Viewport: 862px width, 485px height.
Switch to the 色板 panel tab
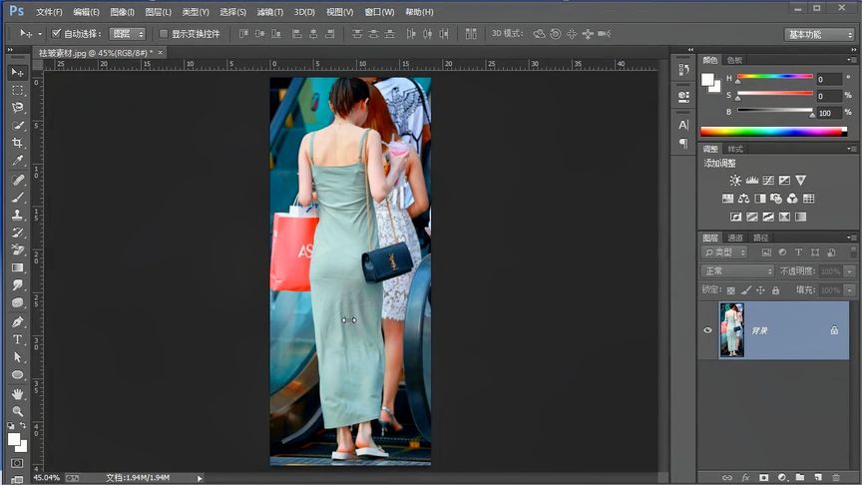pyautogui.click(x=734, y=60)
